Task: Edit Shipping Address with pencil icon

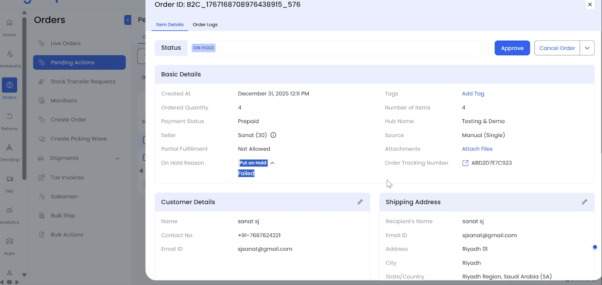Action: pyautogui.click(x=584, y=202)
